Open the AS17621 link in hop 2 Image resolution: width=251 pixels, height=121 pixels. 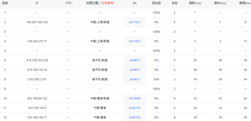(135, 22)
